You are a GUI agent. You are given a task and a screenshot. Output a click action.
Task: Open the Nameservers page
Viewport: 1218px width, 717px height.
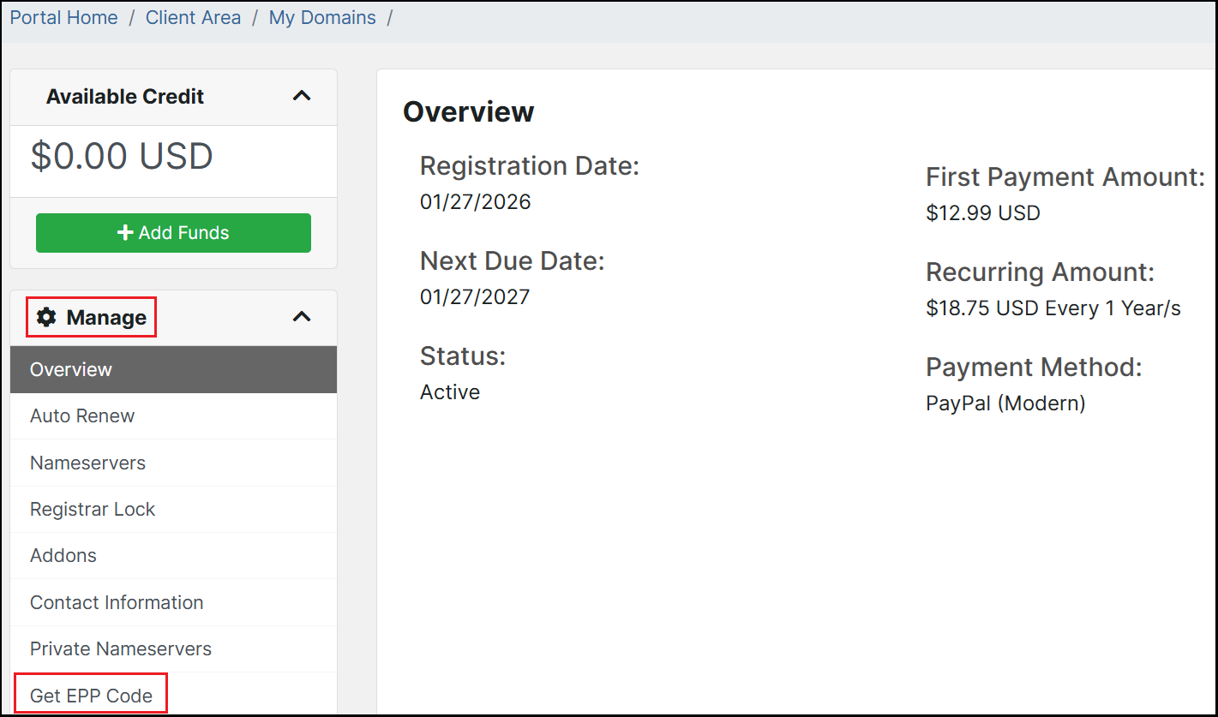pos(87,463)
